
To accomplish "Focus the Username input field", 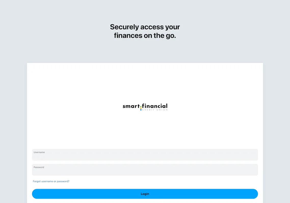I will point(145,156).
